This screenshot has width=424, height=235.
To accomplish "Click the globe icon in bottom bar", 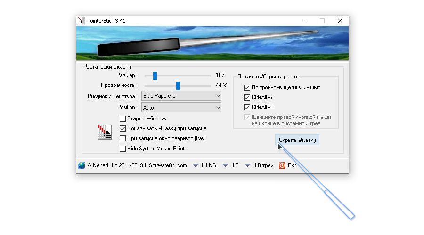I will (82, 165).
